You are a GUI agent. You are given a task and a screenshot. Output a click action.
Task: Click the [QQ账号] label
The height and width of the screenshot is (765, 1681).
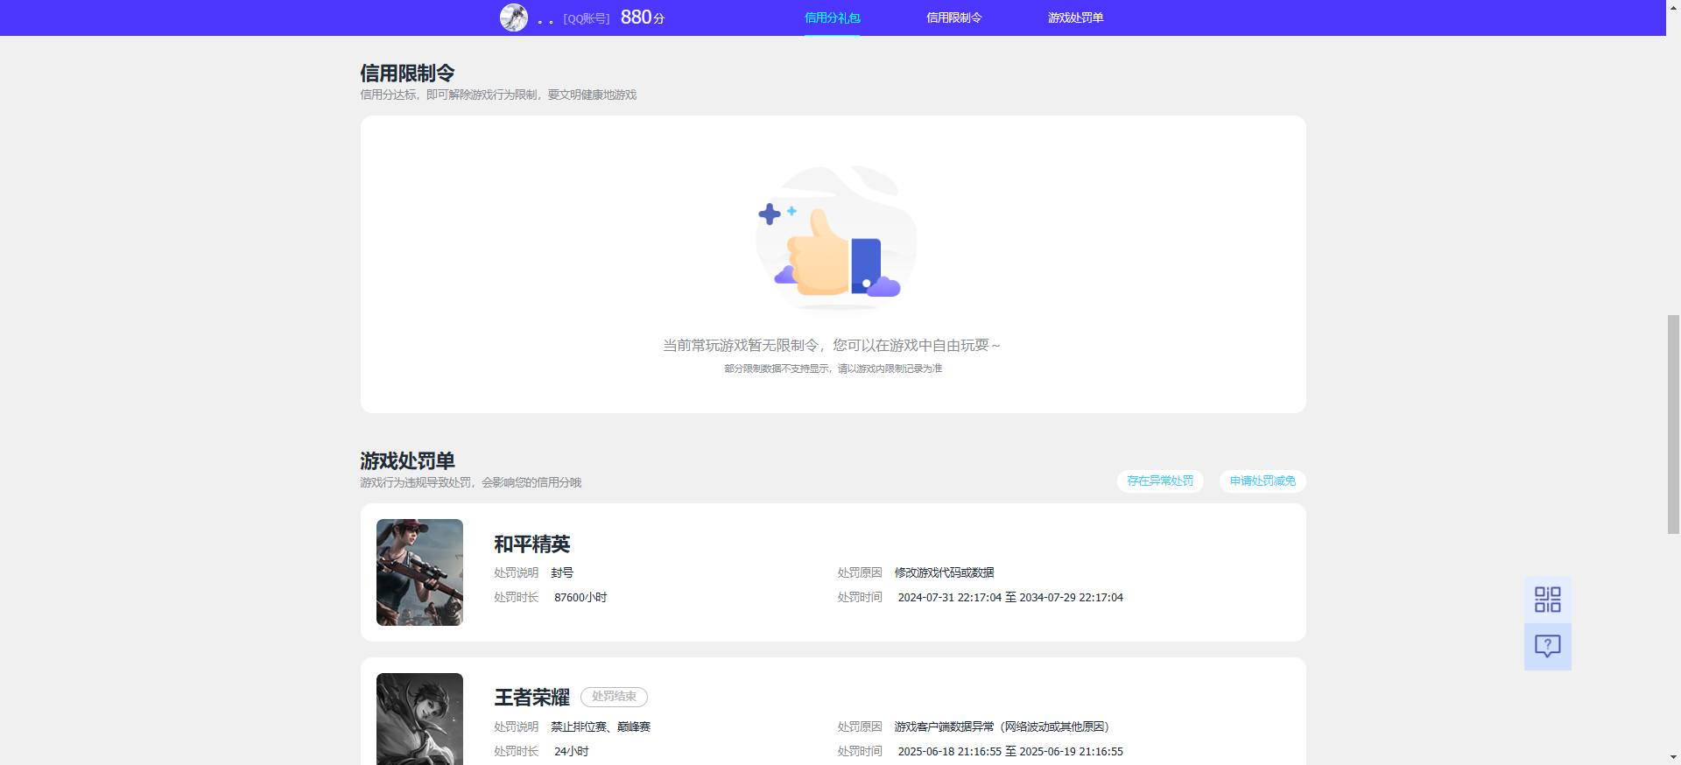pos(586,18)
